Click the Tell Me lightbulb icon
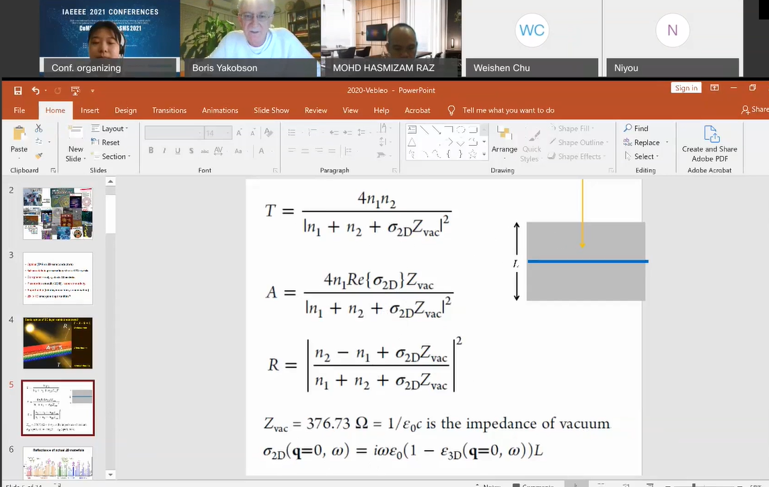The width and height of the screenshot is (769, 487). (451, 111)
